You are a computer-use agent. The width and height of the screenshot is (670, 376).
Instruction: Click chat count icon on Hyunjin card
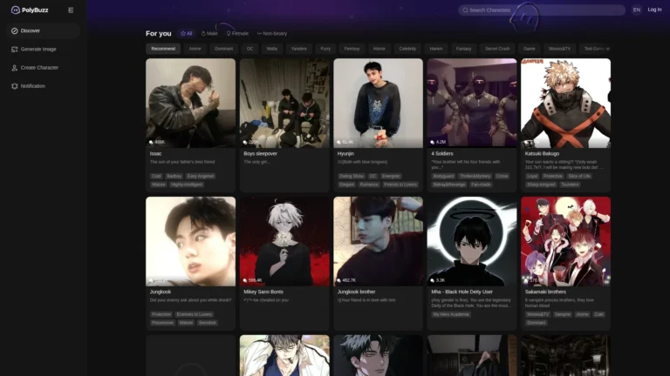[338, 141]
